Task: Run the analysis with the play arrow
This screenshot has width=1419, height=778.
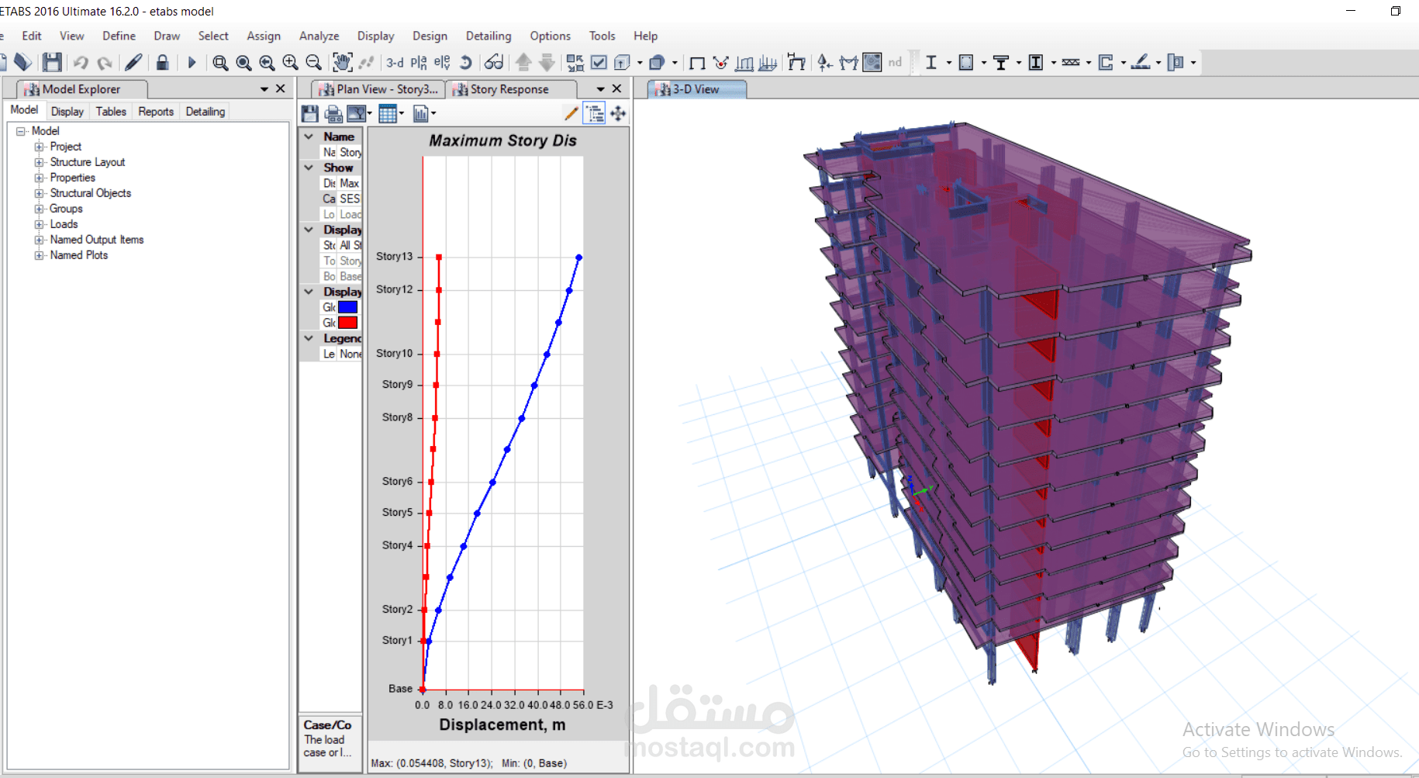Action: [x=192, y=63]
